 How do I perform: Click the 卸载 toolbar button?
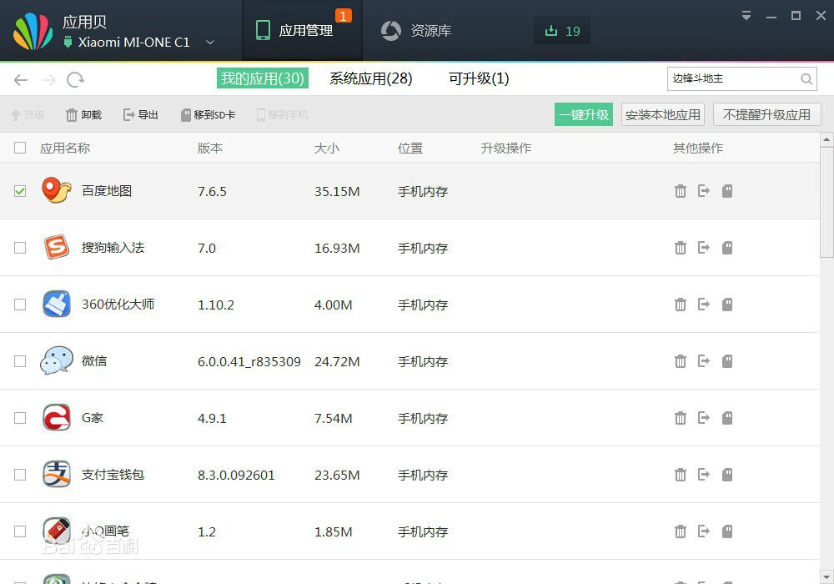[83, 115]
